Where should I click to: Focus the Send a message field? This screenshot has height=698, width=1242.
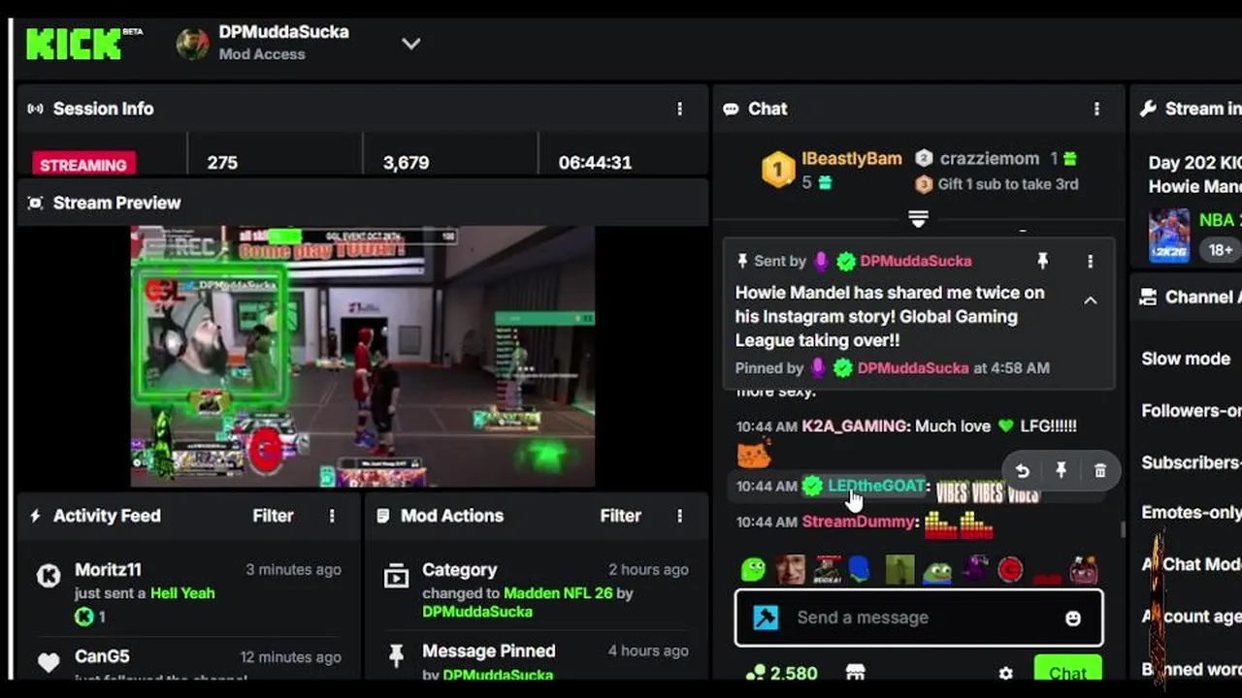(x=918, y=618)
